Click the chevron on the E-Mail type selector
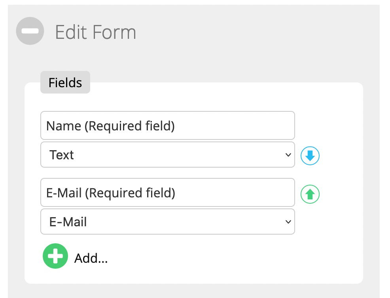This screenshot has height=298, width=390. [288, 222]
